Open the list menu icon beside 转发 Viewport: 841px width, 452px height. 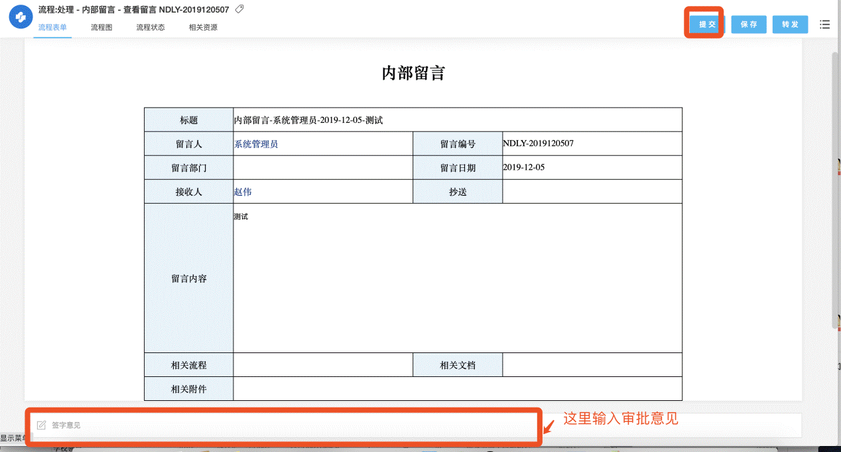click(x=824, y=25)
